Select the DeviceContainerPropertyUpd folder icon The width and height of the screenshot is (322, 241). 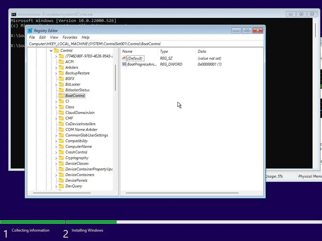coord(61,169)
